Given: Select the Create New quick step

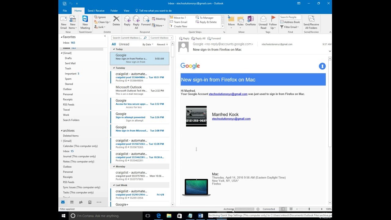Looking at the screenshot, I should pyautogui.click(x=178, y=26).
